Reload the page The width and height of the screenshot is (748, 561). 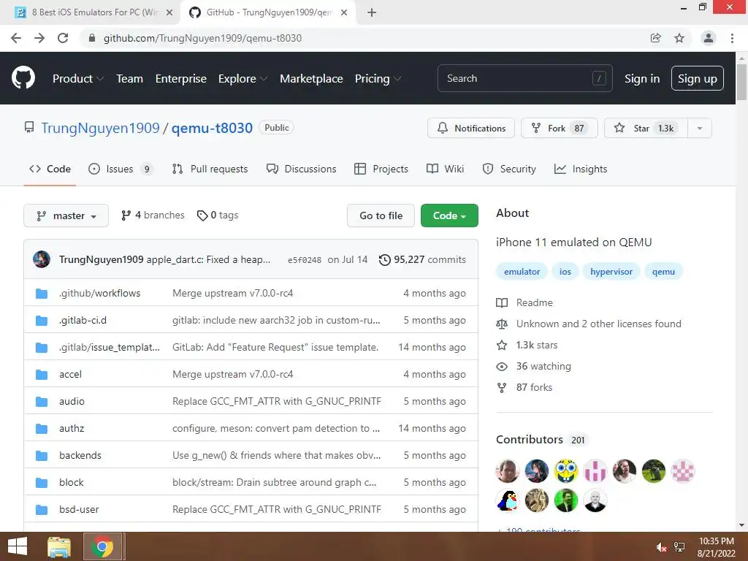(63, 38)
